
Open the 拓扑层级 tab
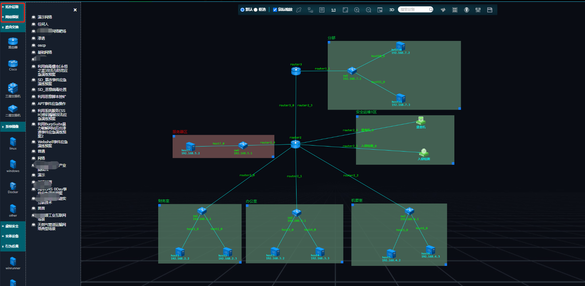12,7
